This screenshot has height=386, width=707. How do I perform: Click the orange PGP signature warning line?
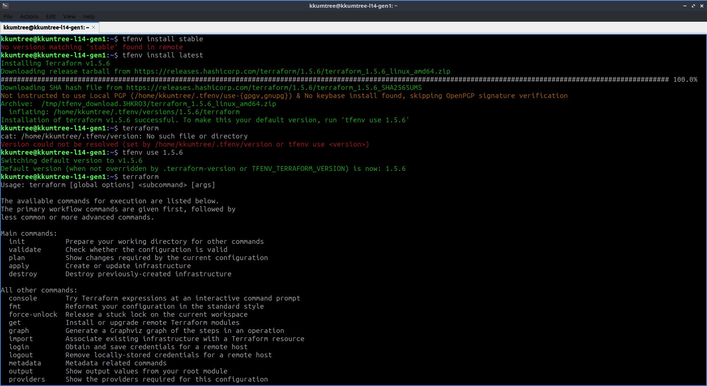[x=284, y=96]
